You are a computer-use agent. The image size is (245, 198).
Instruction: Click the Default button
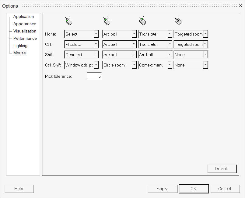point(222,169)
